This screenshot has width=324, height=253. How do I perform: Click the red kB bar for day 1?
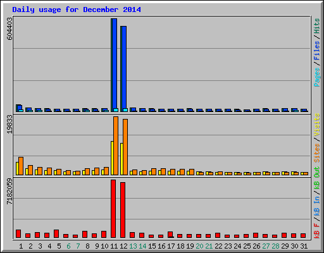(18, 233)
